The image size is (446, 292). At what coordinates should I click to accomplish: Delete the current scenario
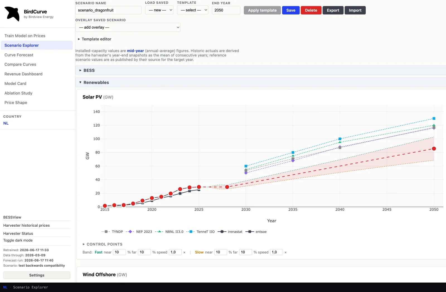coord(311,10)
